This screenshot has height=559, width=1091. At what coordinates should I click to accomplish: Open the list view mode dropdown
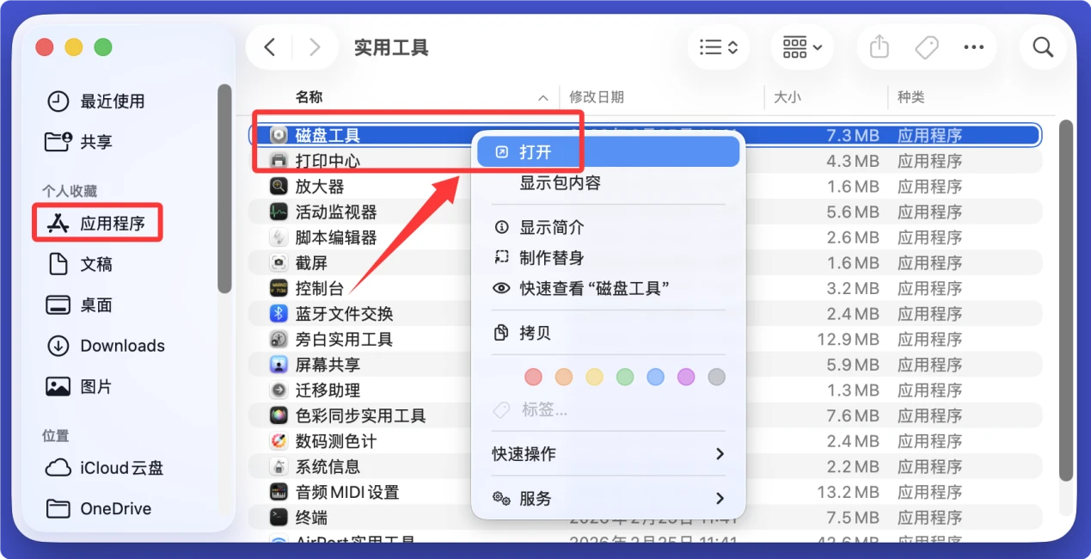(719, 47)
